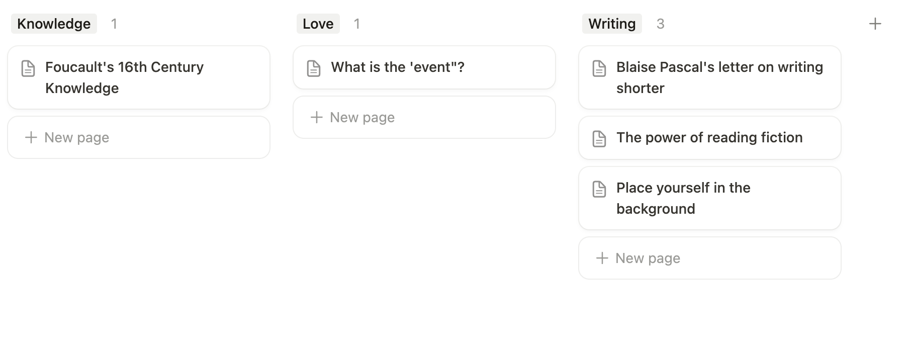Image resolution: width=910 pixels, height=344 pixels.
Task: Click the plus icon inside Knowledge's New page row
Action: (30, 137)
